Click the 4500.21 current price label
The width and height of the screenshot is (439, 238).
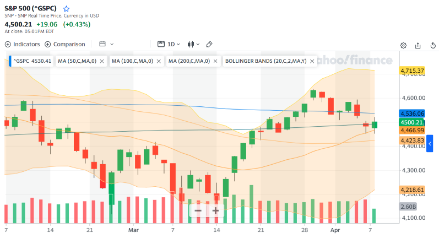click(411, 122)
